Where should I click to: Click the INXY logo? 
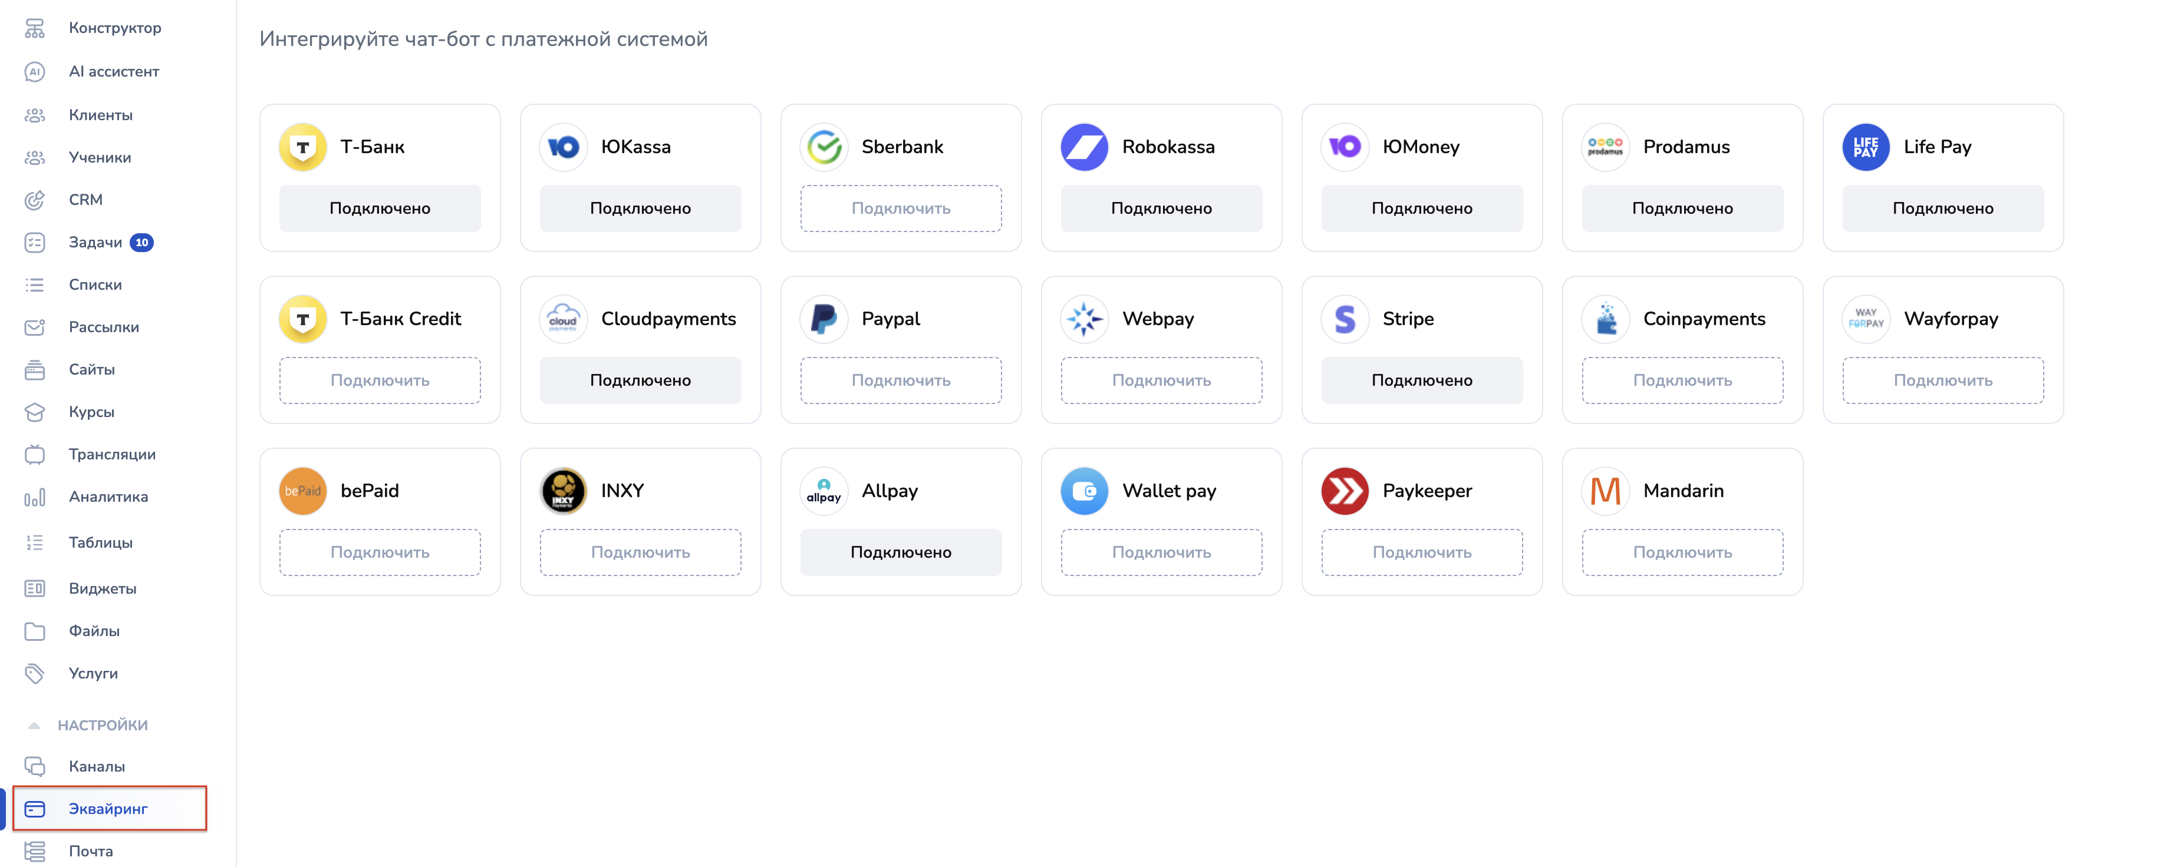(x=564, y=491)
